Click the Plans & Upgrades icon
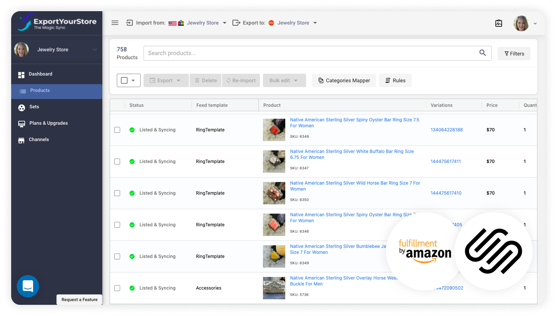Image resolution: width=556 pixels, height=316 pixels. click(x=22, y=124)
